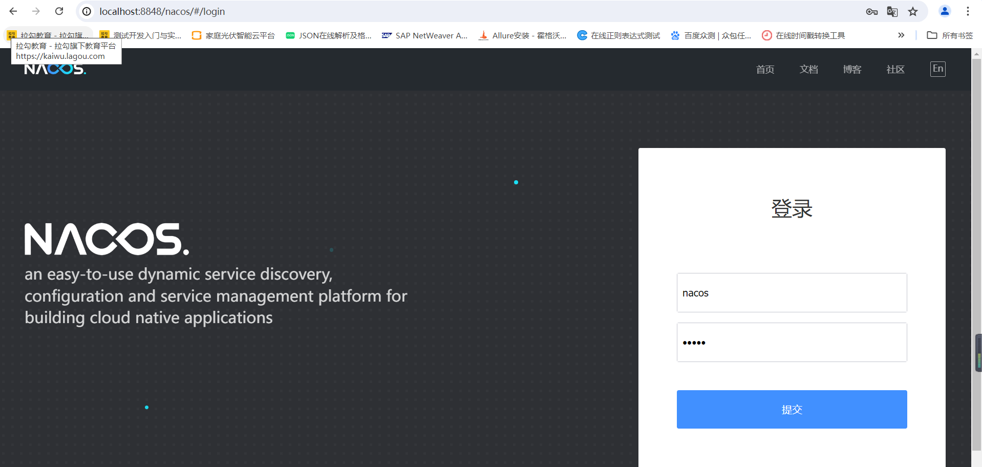Open Chrome's three-dot menu

point(968,11)
